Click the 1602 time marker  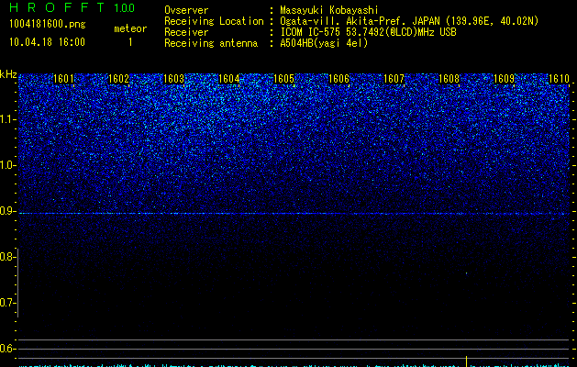(118, 79)
